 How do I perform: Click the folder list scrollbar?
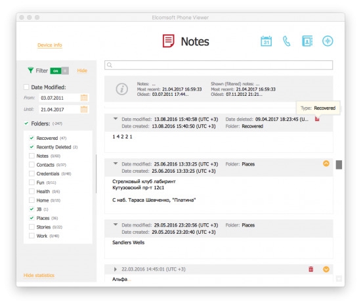[96, 174]
